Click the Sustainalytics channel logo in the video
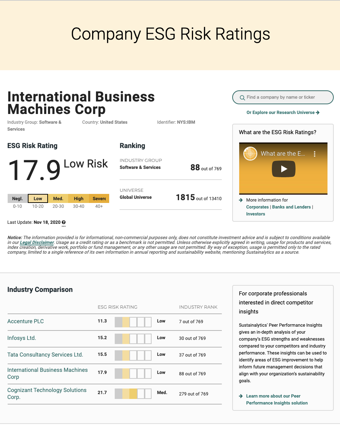The width and height of the screenshot is (340, 433). [x=250, y=154]
